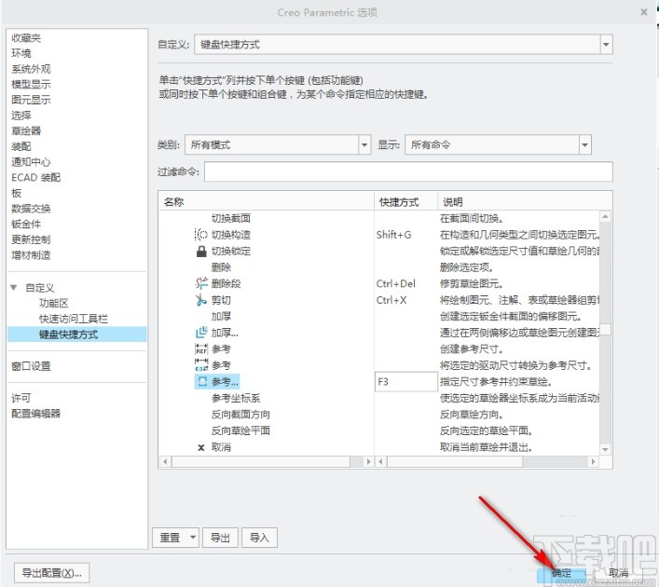
Task: Click the name column horizontal scrollbar right arrow
Action: tap(368, 461)
